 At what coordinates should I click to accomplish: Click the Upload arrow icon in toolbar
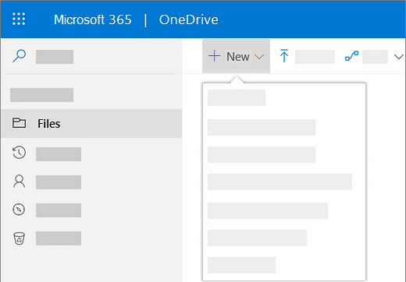284,55
